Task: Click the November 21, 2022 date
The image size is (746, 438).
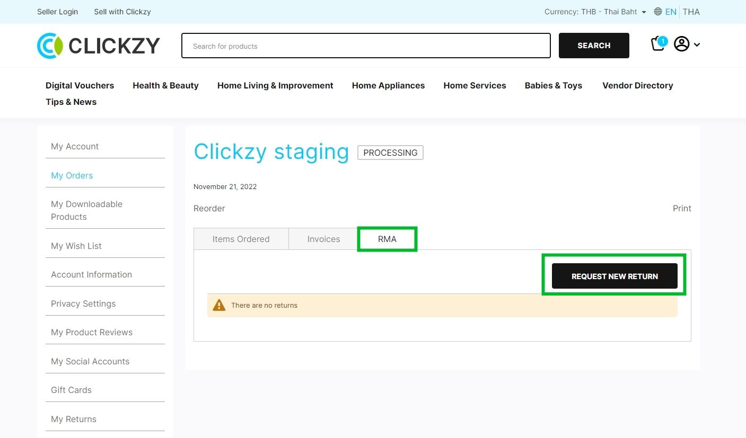Action: (x=225, y=186)
